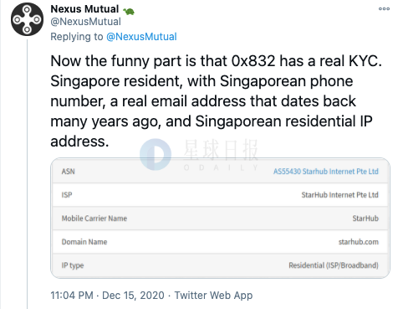This screenshot has height=309, width=398.
Task: Open the three-dot more options menu
Action: click(384, 8)
